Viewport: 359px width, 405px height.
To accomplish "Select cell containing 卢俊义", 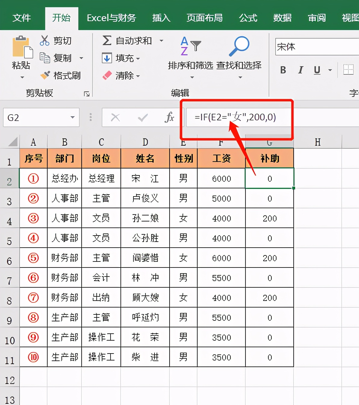I will coord(145,198).
